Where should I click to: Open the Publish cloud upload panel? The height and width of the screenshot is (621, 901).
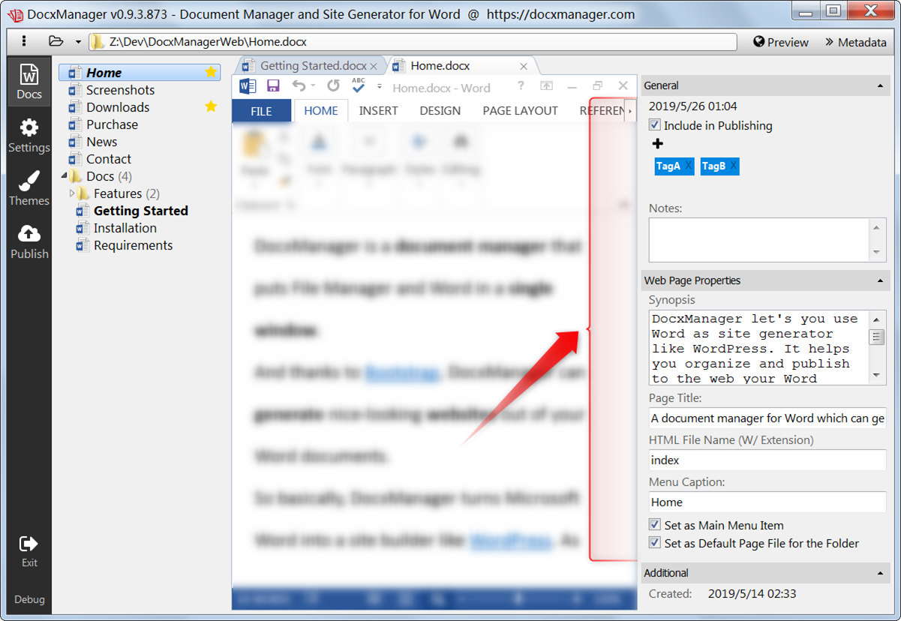click(29, 242)
